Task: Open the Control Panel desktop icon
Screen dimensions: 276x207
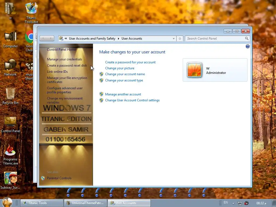Action: (x=11, y=125)
